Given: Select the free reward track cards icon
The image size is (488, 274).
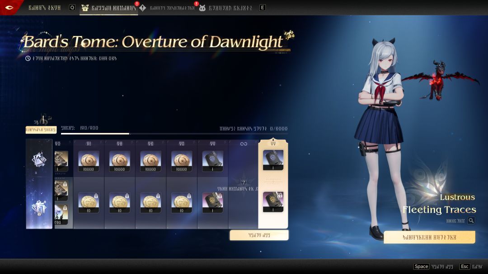Looking at the screenshot, I should tap(39, 160).
